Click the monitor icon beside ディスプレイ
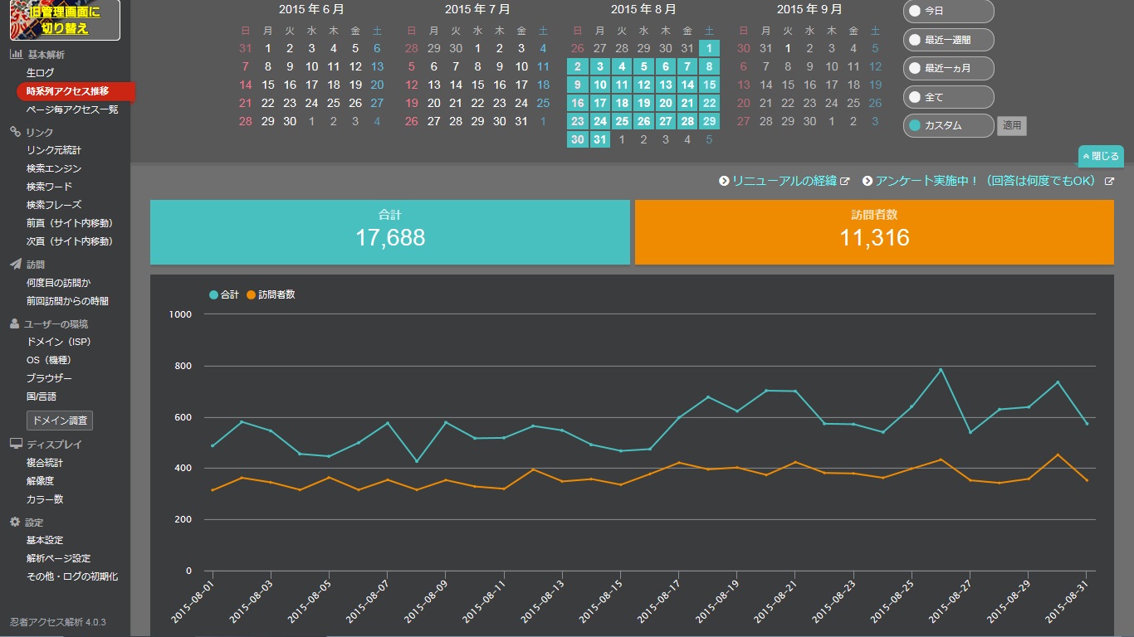 [x=16, y=444]
